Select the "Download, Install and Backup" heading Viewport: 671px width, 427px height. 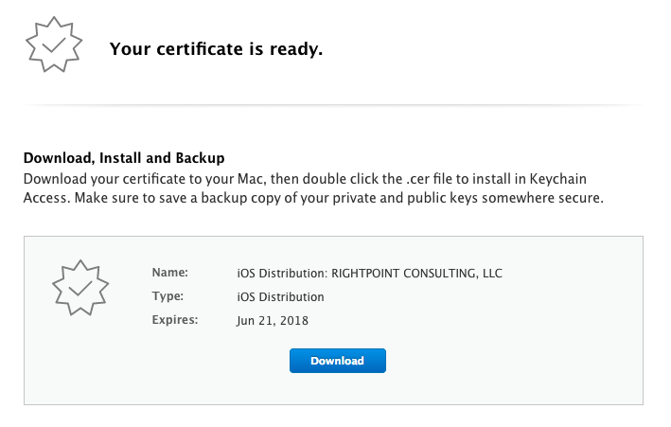click(123, 158)
